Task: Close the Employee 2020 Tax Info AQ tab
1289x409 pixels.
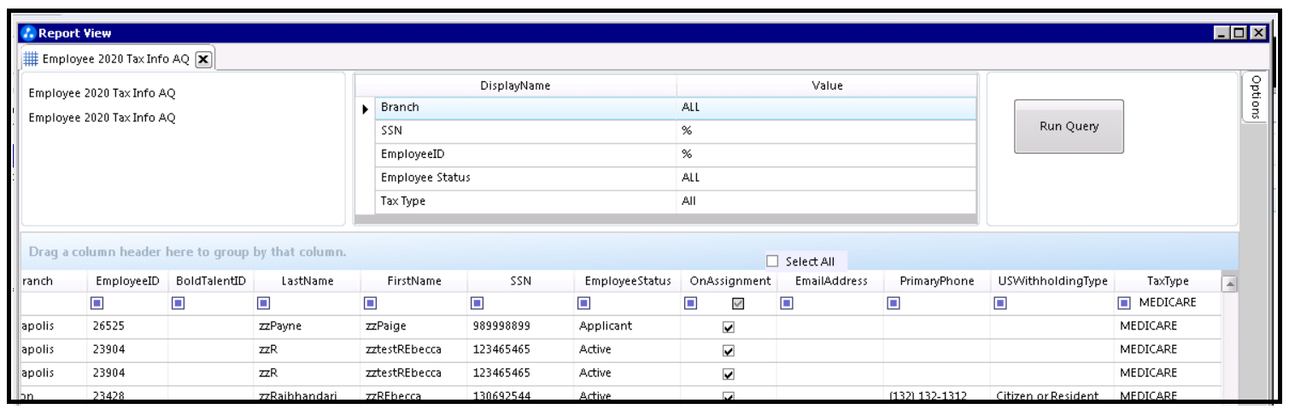Action: 203,59
